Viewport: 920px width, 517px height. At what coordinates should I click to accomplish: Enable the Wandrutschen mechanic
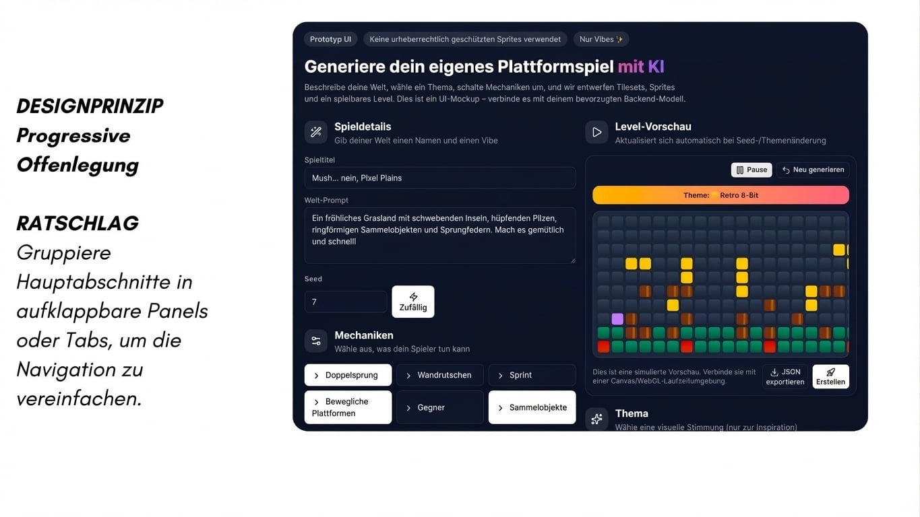[439, 375]
